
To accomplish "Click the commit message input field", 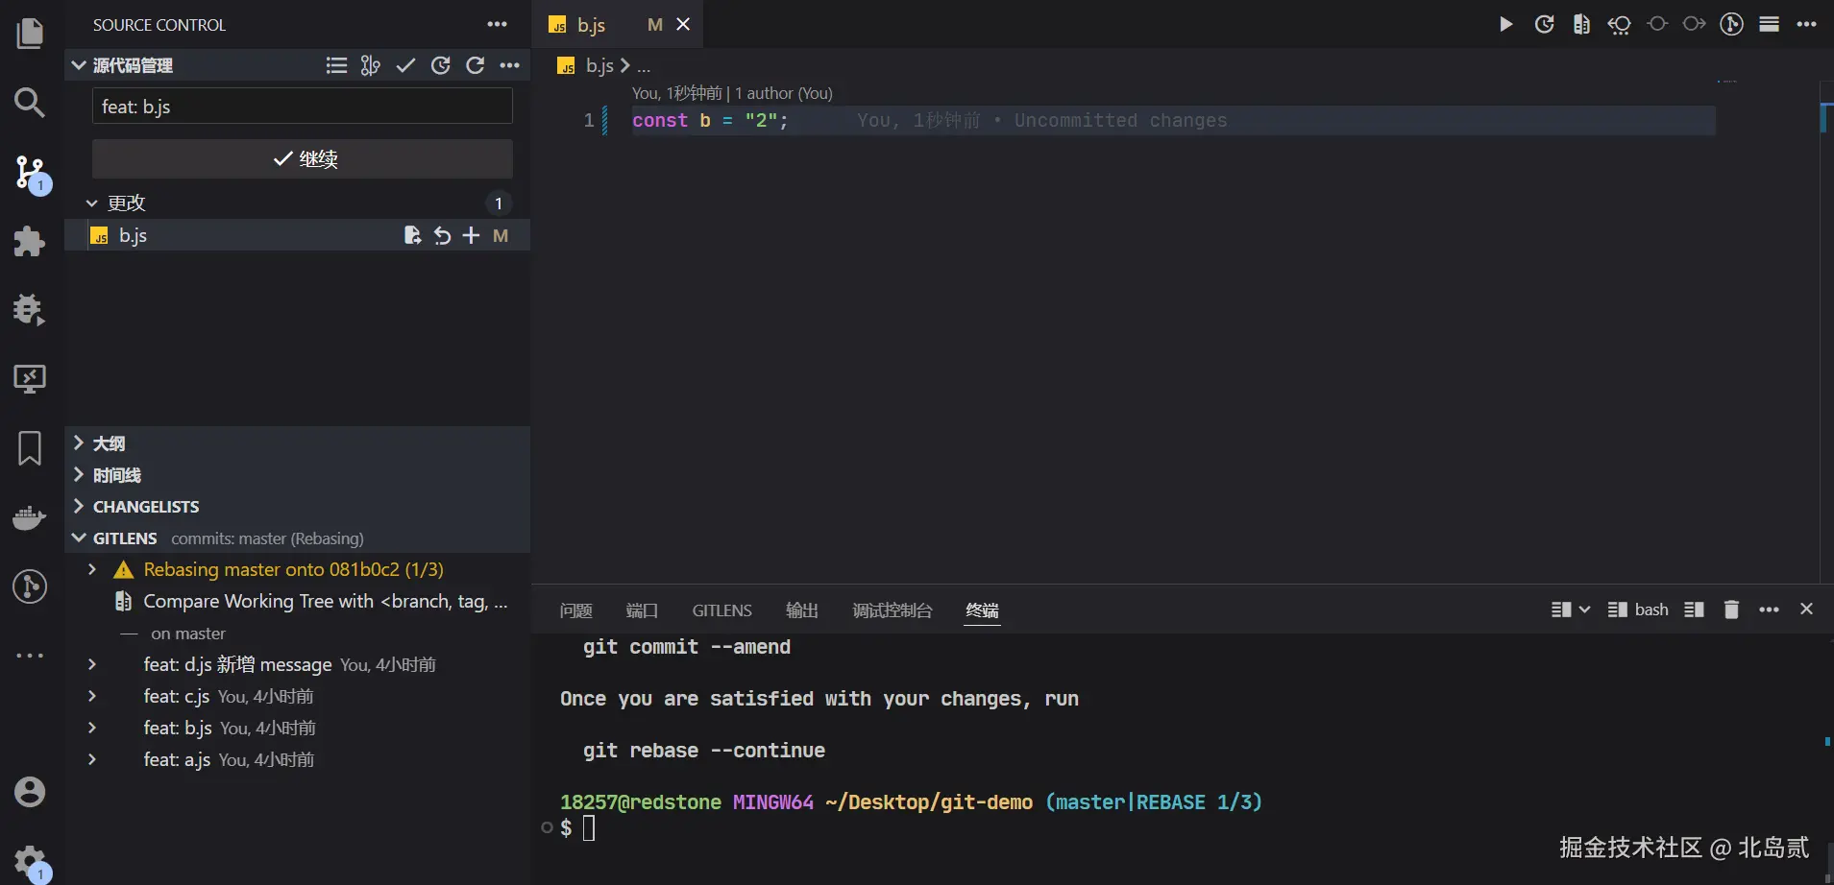I will [x=303, y=107].
